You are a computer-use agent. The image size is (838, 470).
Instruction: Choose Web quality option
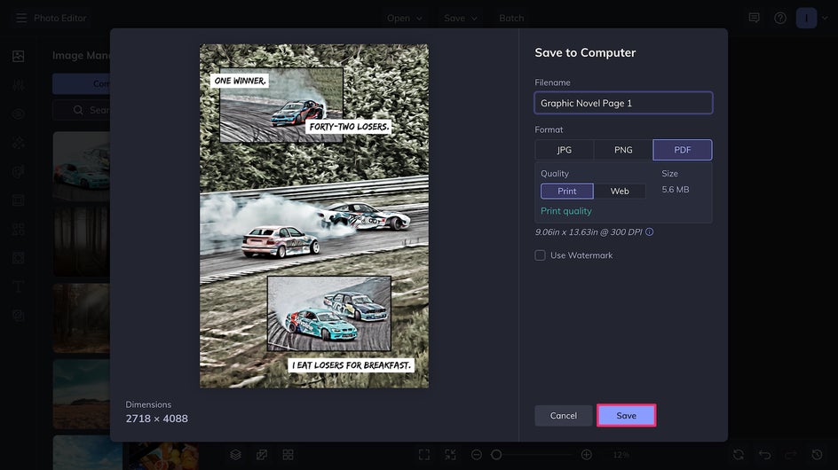click(x=620, y=192)
